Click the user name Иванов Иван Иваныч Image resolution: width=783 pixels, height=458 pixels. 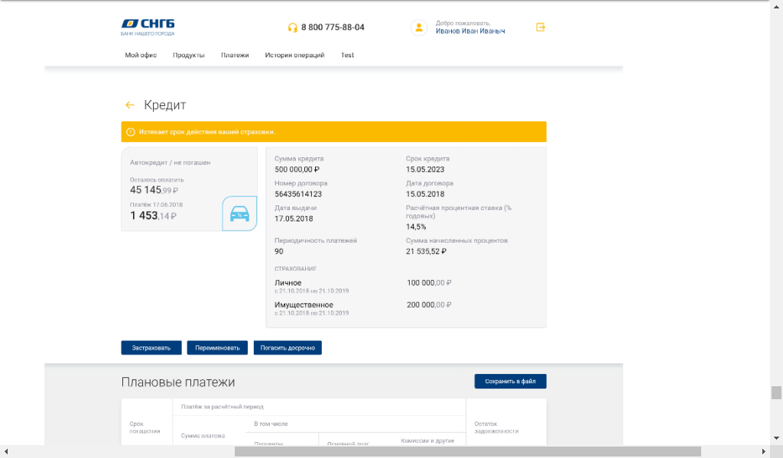click(x=470, y=31)
